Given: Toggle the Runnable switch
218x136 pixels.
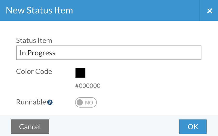Looking at the screenshot, I should click(x=86, y=102).
